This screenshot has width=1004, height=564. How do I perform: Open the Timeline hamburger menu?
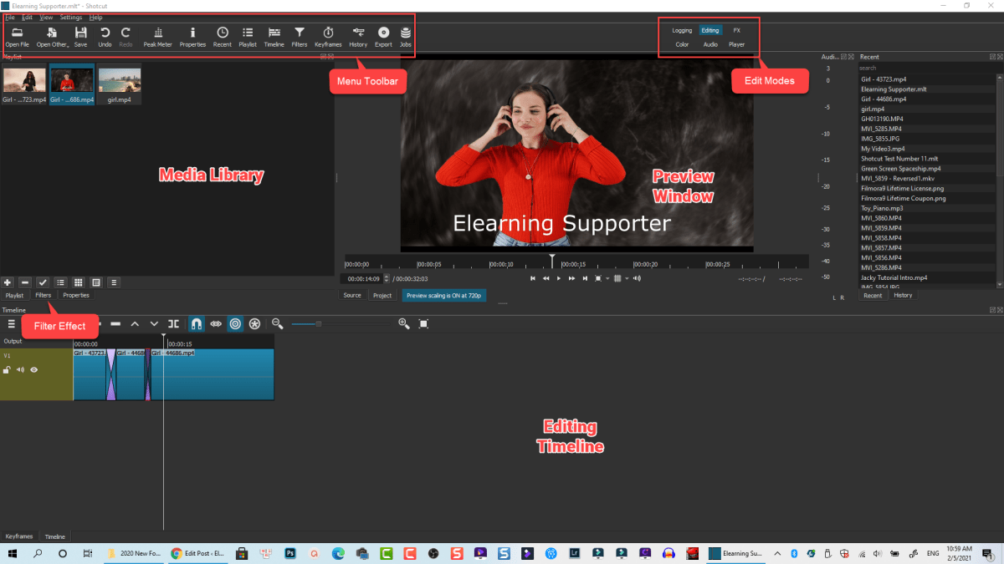click(x=10, y=323)
